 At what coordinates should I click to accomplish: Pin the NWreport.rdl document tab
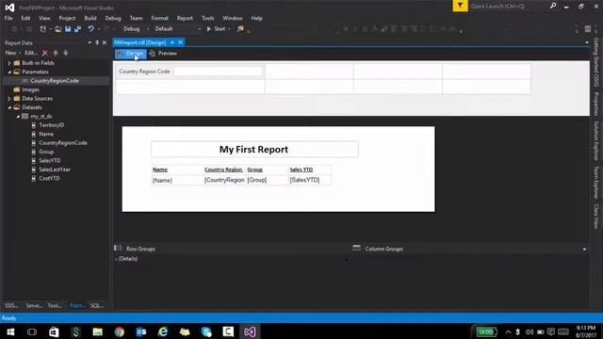(172, 42)
